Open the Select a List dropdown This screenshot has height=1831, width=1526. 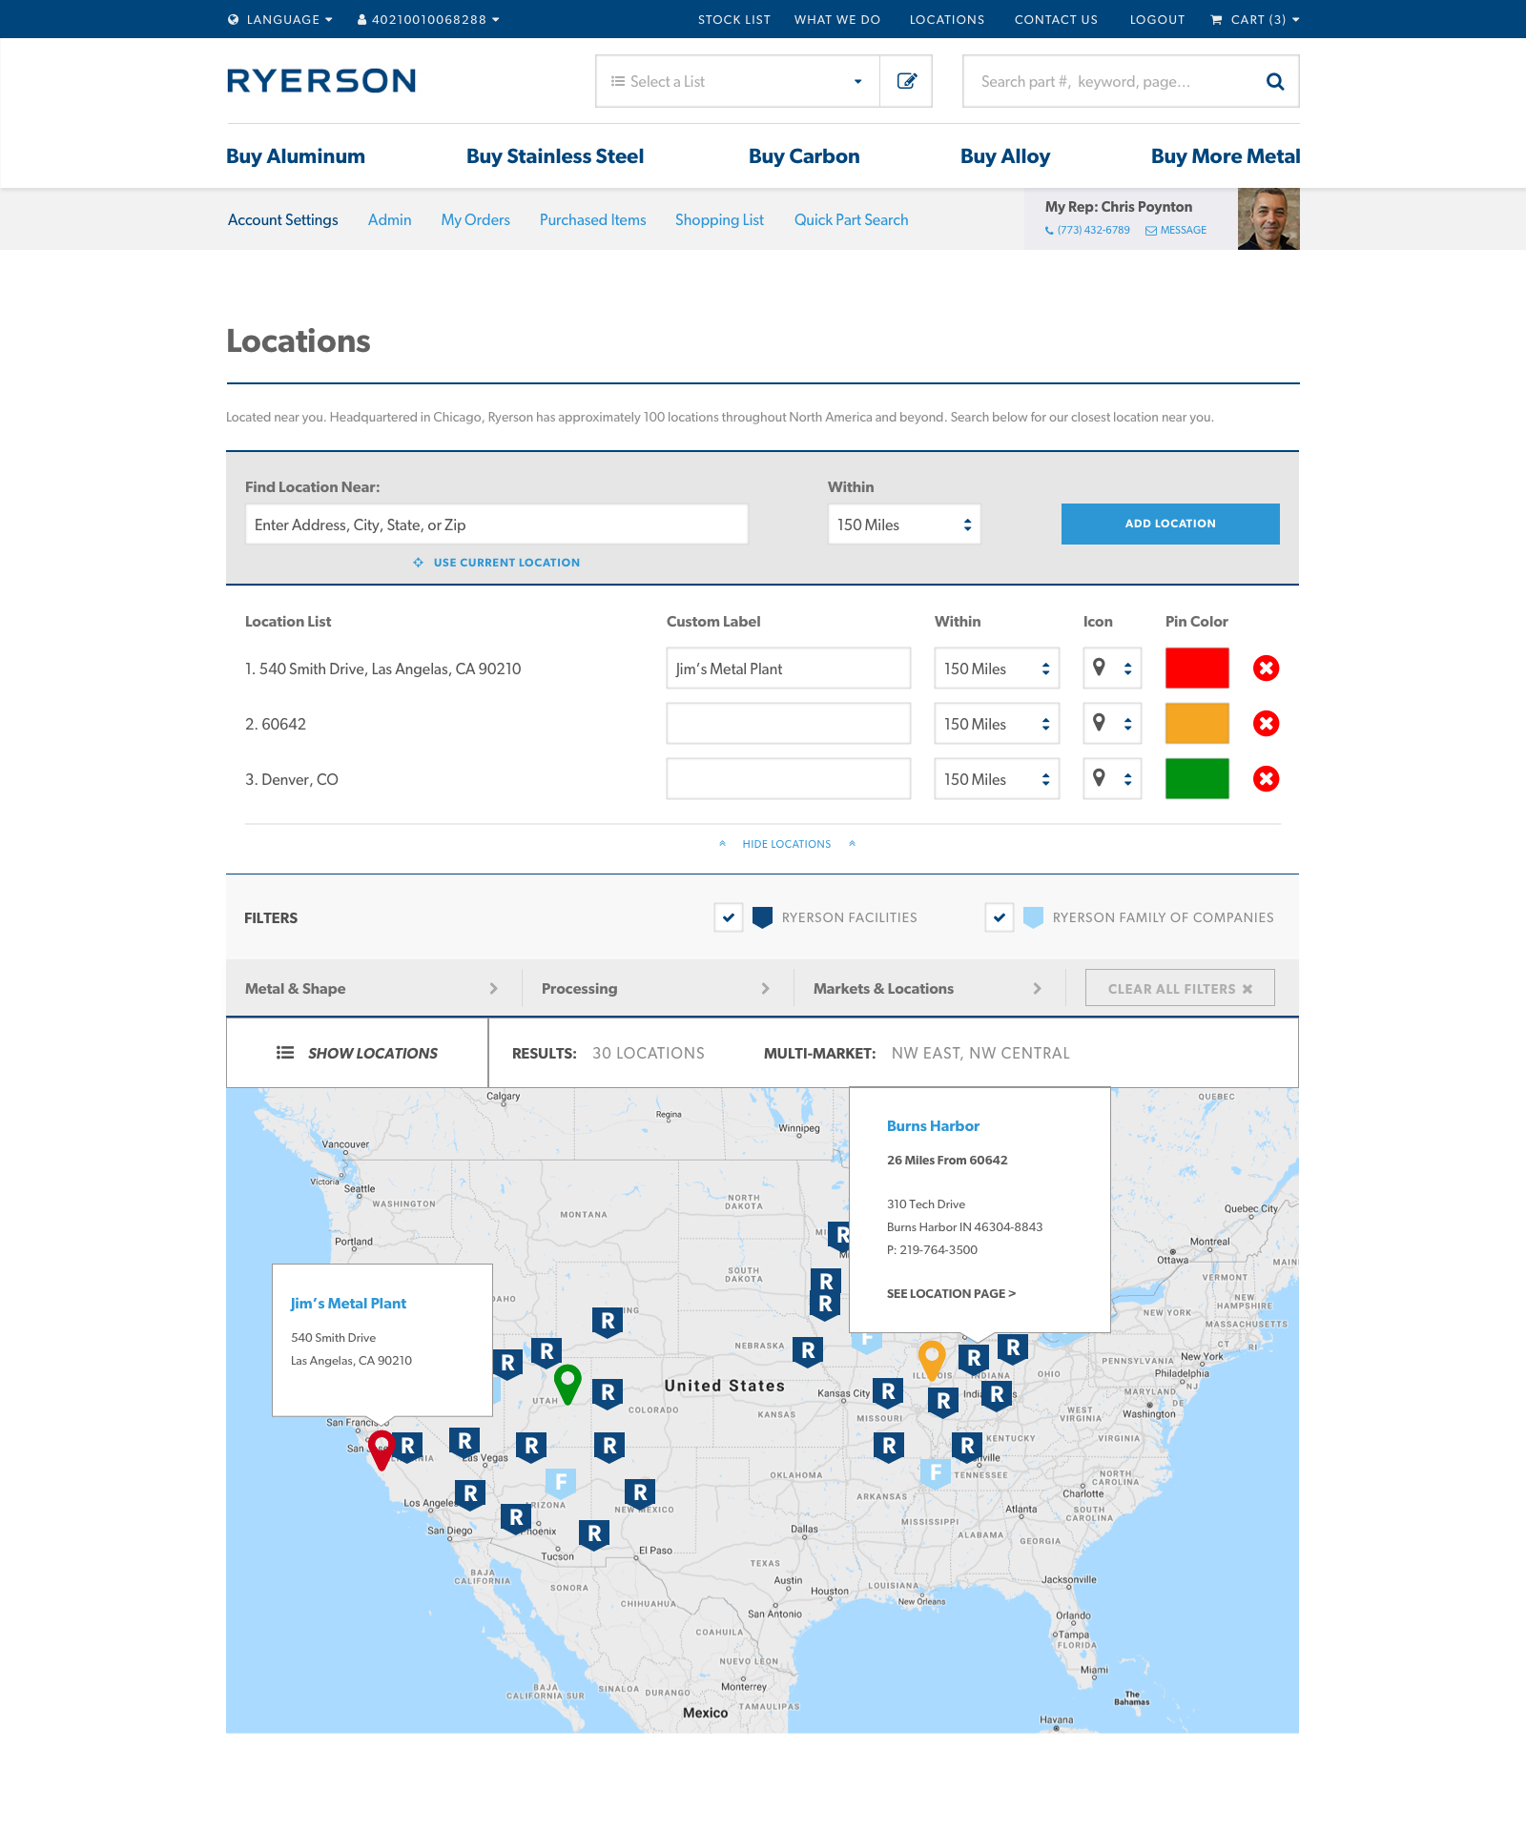pyautogui.click(x=737, y=81)
